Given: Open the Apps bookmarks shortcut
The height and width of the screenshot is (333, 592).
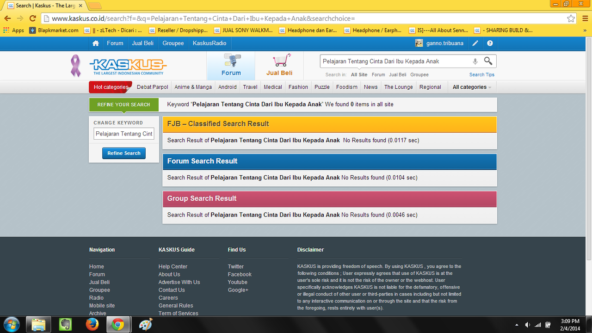Looking at the screenshot, I should click(13, 30).
